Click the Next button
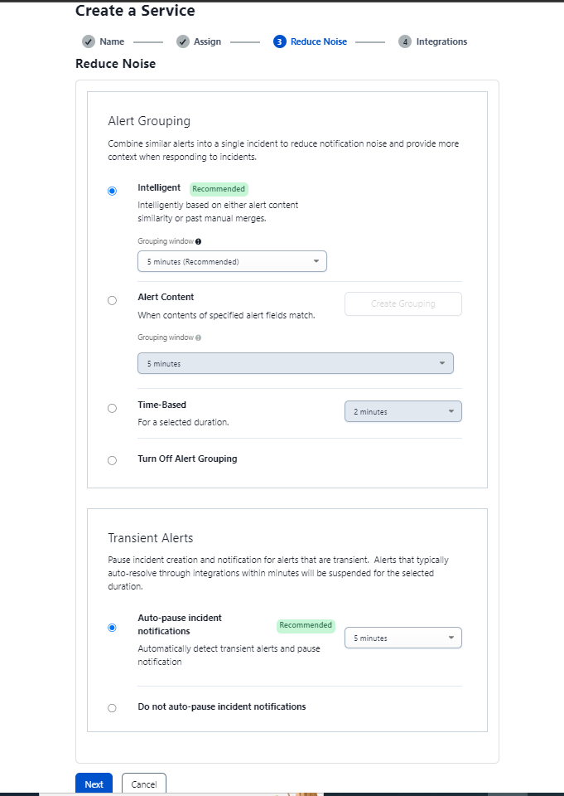 pyautogui.click(x=94, y=784)
